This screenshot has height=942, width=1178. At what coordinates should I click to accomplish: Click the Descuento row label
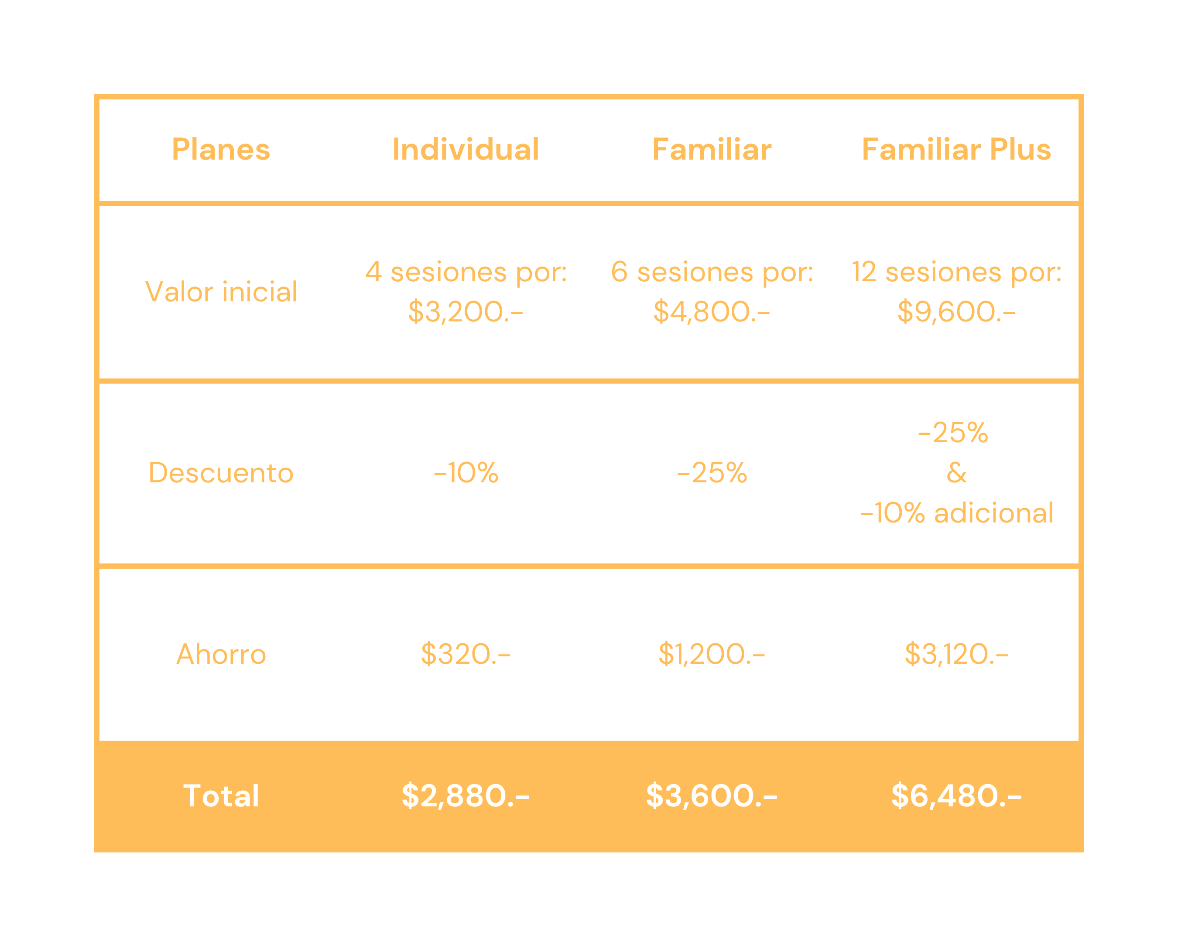pos(221,473)
